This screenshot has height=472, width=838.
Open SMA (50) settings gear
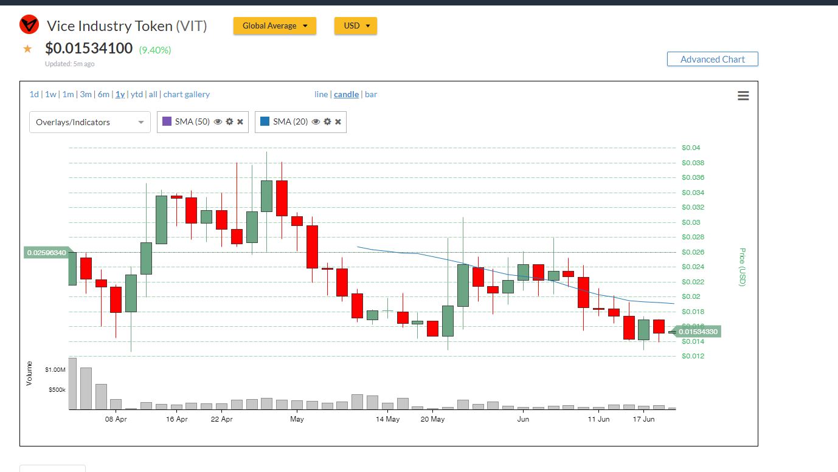pyautogui.click(x=229, y=121)
